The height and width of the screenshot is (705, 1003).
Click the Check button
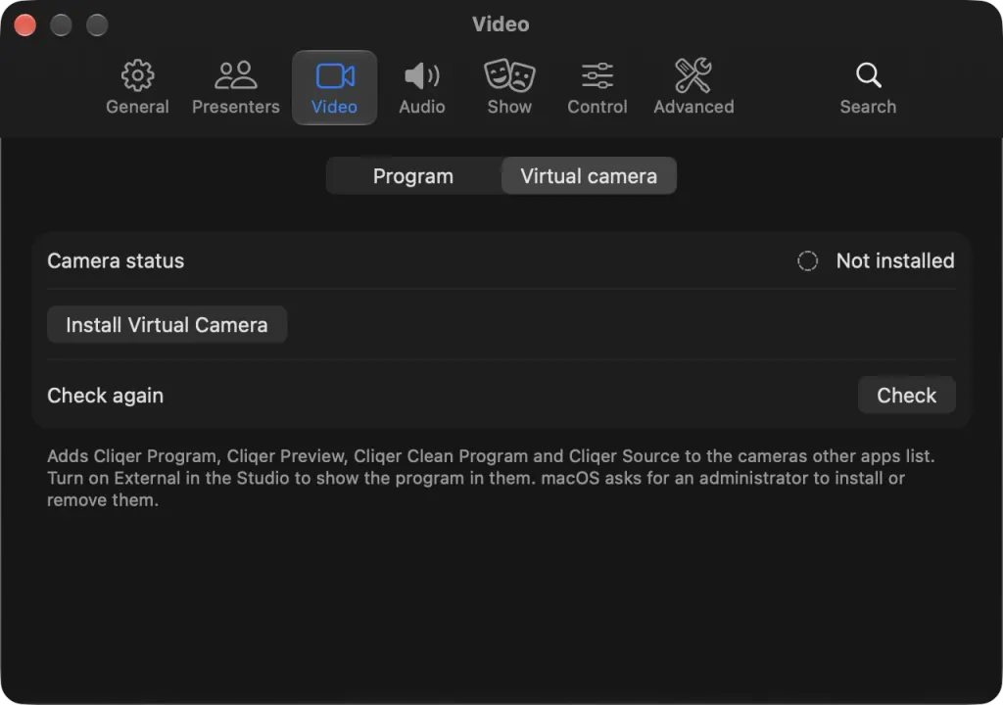tap(906, 396)
